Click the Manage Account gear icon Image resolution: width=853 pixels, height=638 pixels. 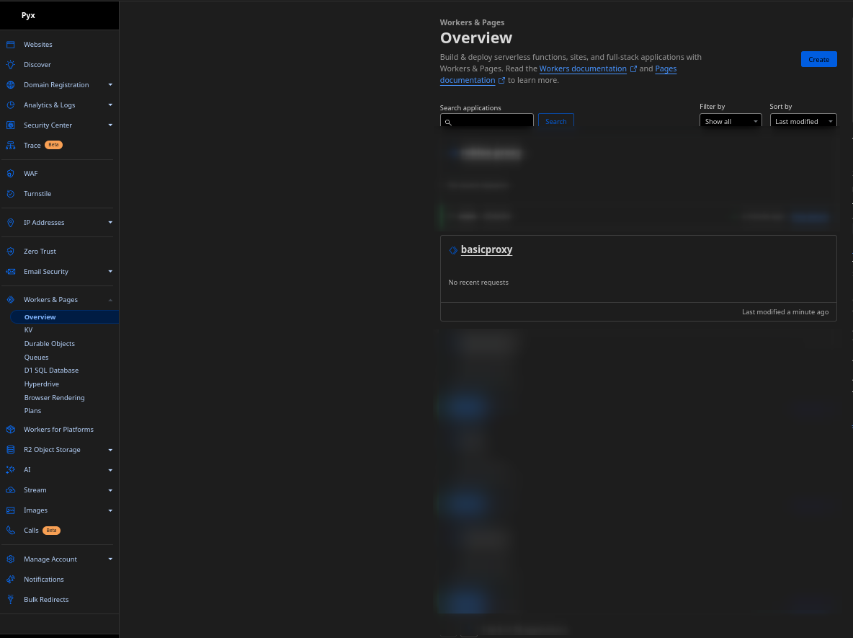tap(10, 559)
